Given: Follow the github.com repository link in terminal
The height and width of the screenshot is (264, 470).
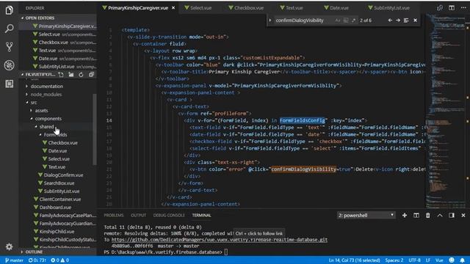Looking at the screenshot, I should click(x=219, y=240).
